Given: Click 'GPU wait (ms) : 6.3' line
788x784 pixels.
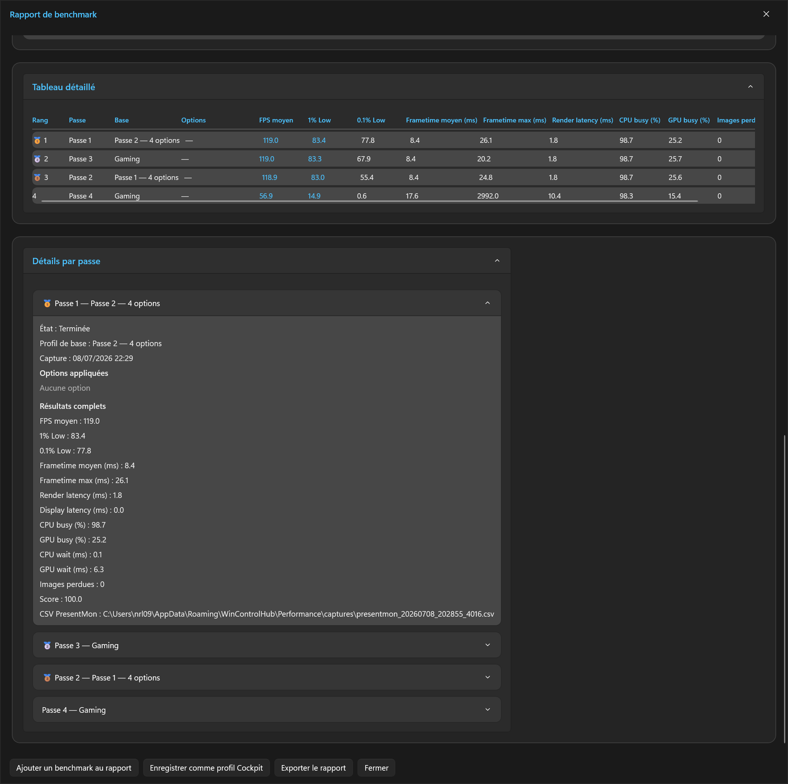Looking at the screenshot, I should click(x=72, y=569).
